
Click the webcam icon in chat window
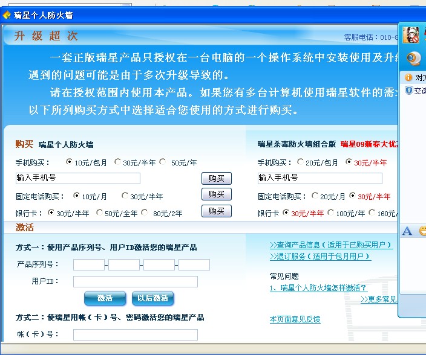point(414,59)
